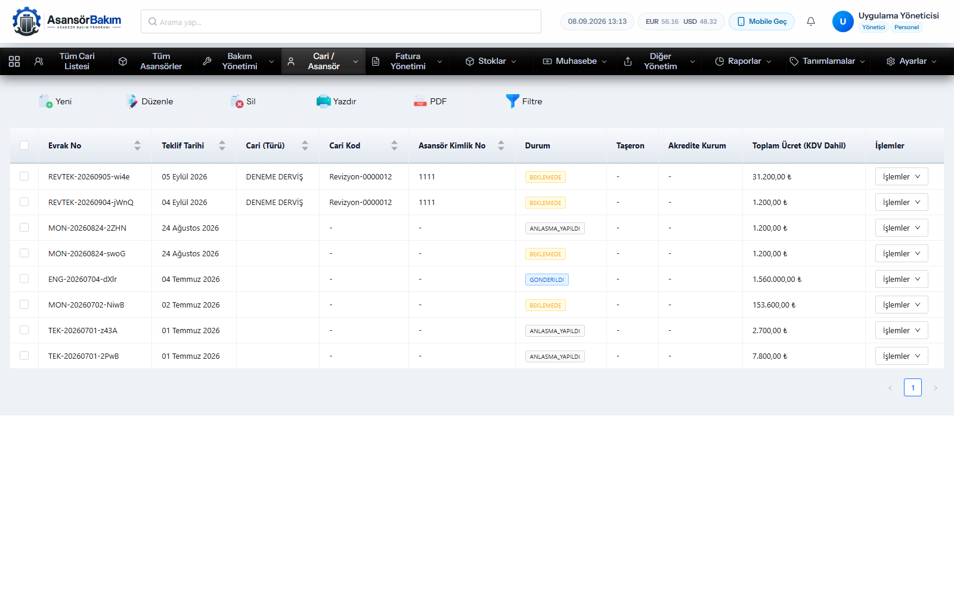Sort by Teklif Tarihi column arrows

point(222,145)
